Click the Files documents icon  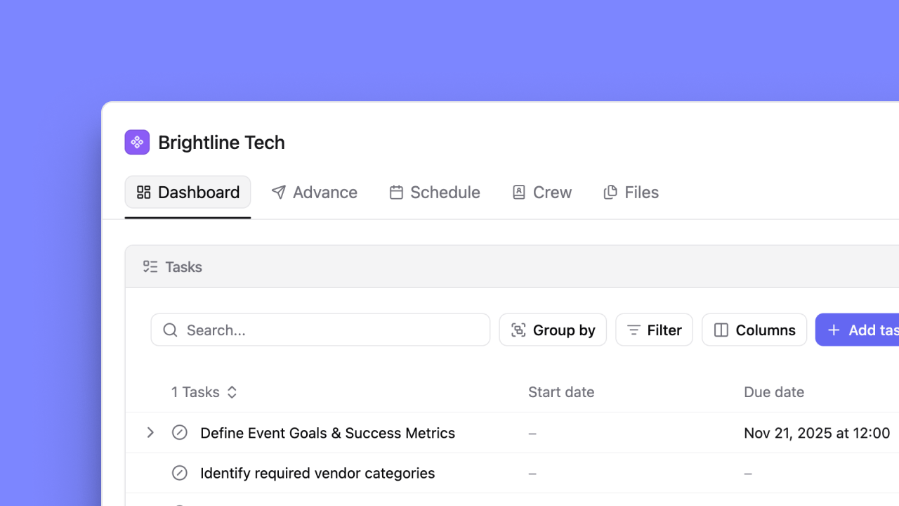point(610,191)
